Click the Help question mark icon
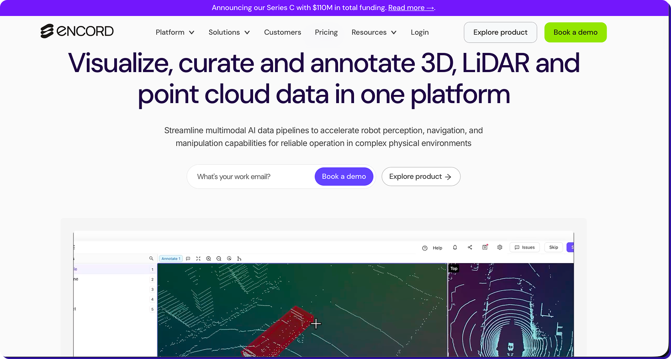 point(425,248)
